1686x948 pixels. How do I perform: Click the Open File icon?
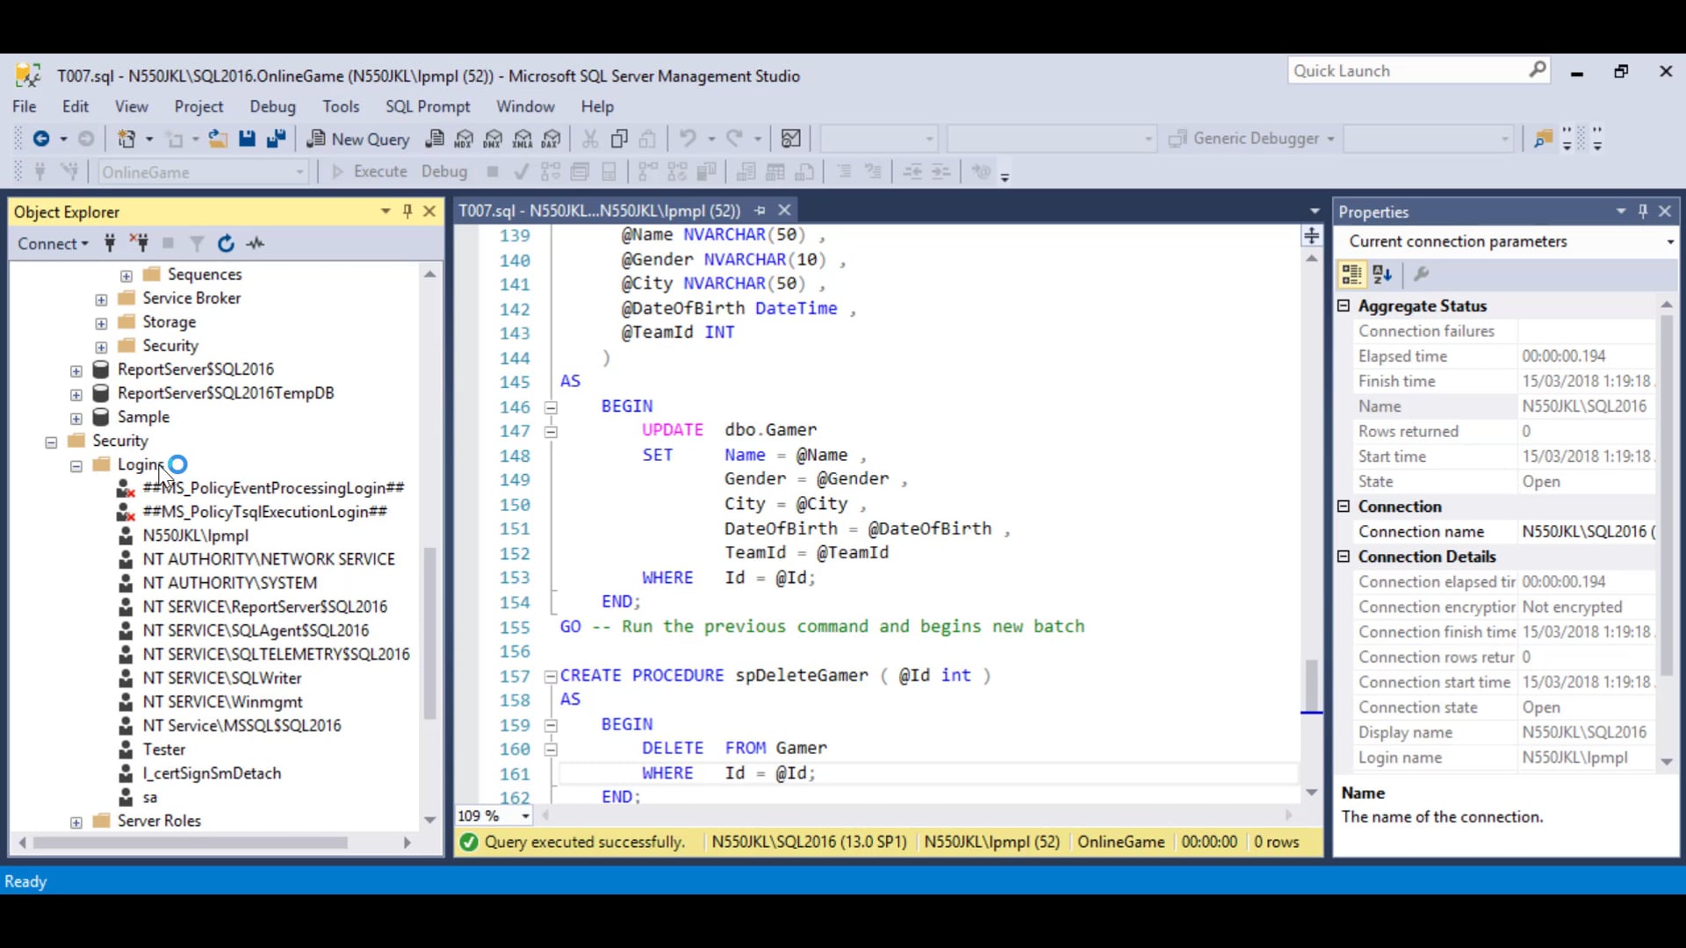coord(218,139)
